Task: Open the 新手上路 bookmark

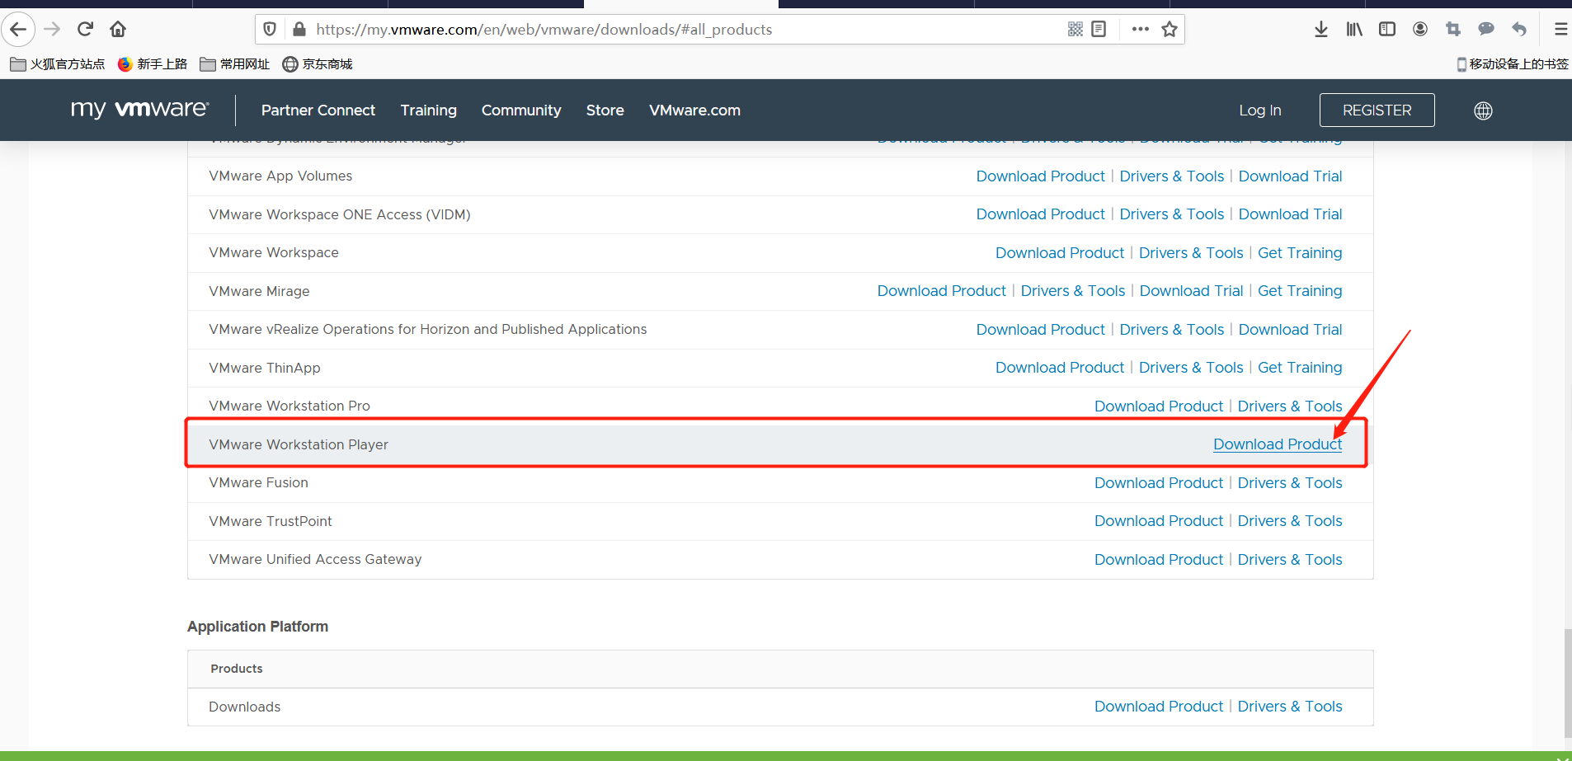Action: click(153, 64)
